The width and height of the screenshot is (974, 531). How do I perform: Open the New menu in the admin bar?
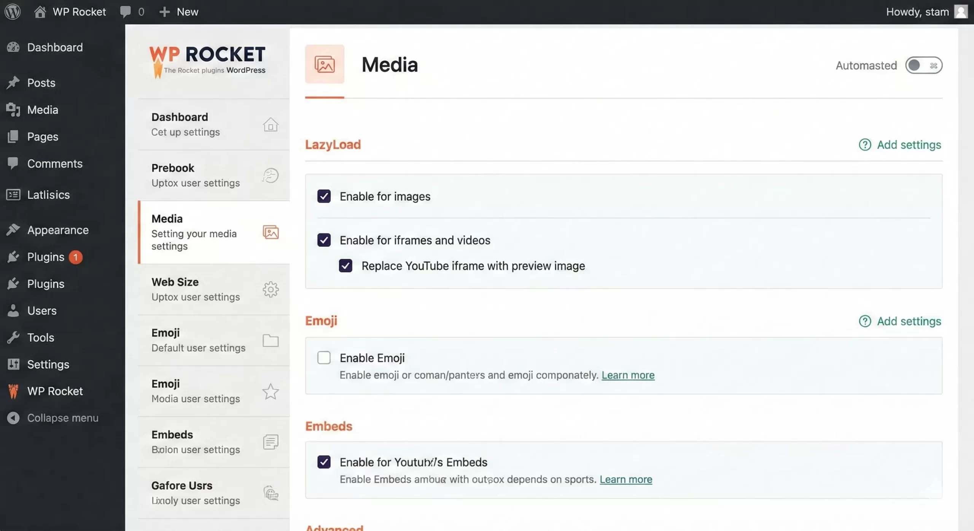(x=179, y=11)
